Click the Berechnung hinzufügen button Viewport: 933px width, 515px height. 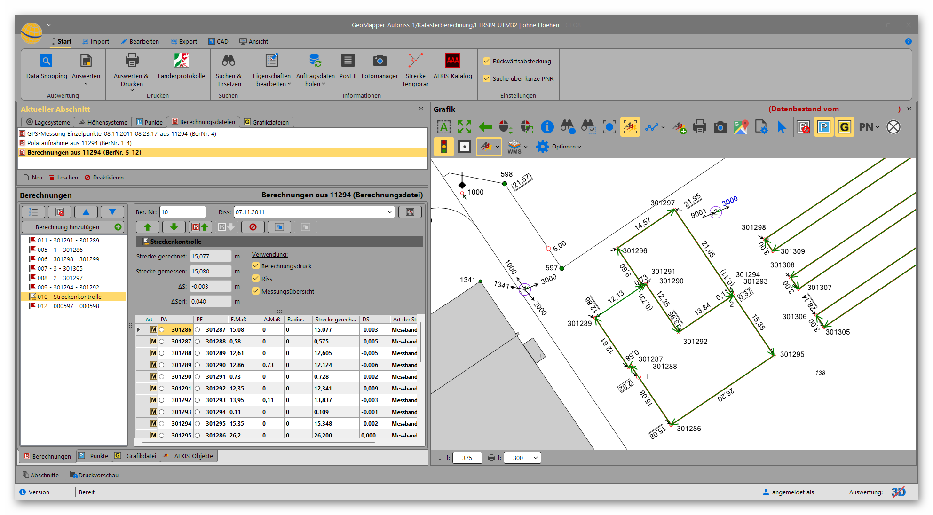click(73, 227)
